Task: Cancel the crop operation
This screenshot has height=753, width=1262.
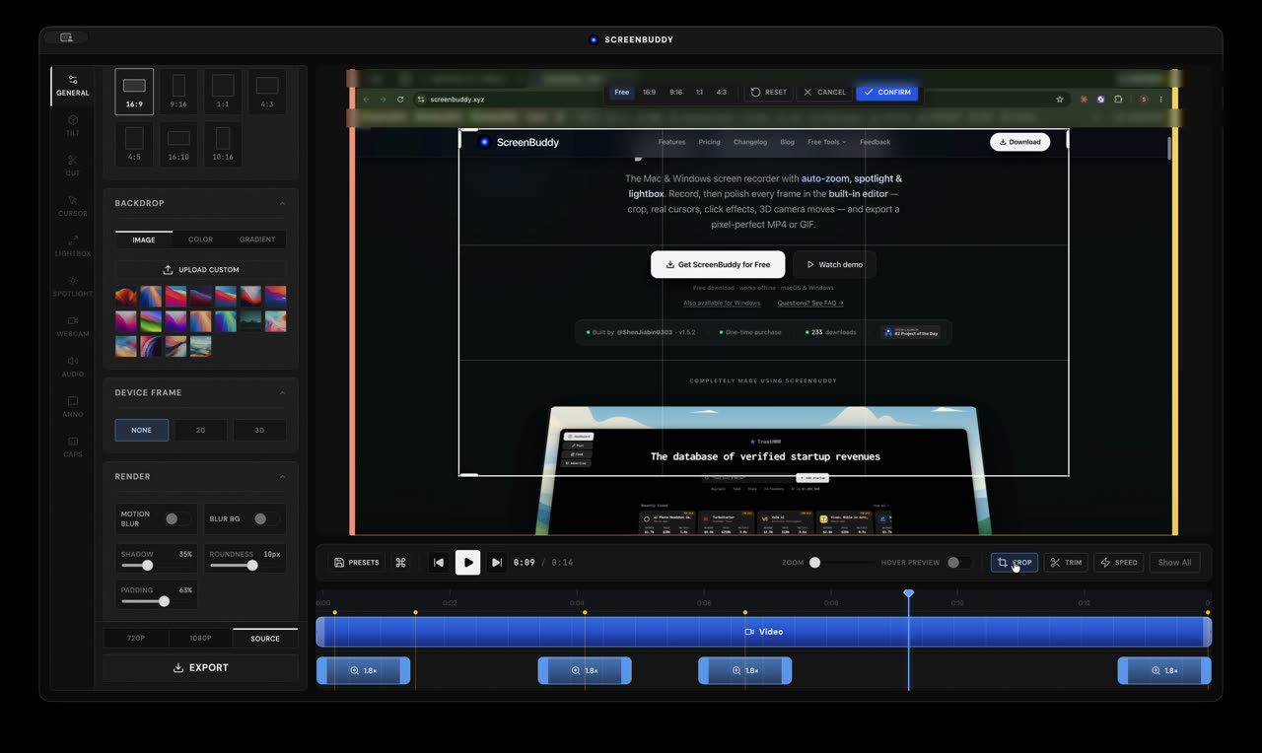Action: pyautogui.click(x=824, y=92)
